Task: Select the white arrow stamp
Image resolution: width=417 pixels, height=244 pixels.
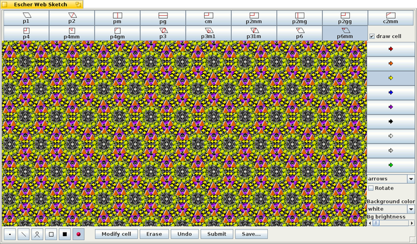Action: (x=391, y=136)
